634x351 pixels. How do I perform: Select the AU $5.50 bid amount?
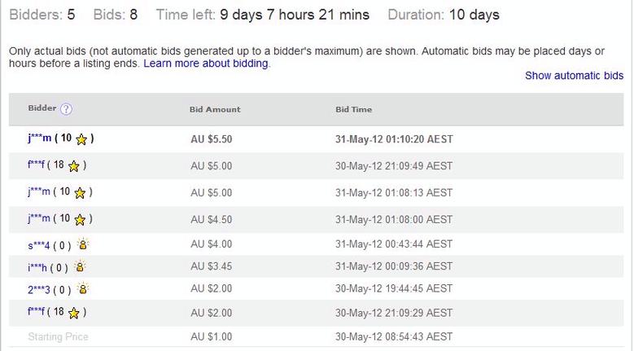(212, 139)
